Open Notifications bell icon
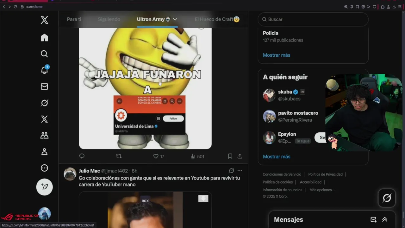This screenshot has width=405, height=228. (x=44, y=70)
